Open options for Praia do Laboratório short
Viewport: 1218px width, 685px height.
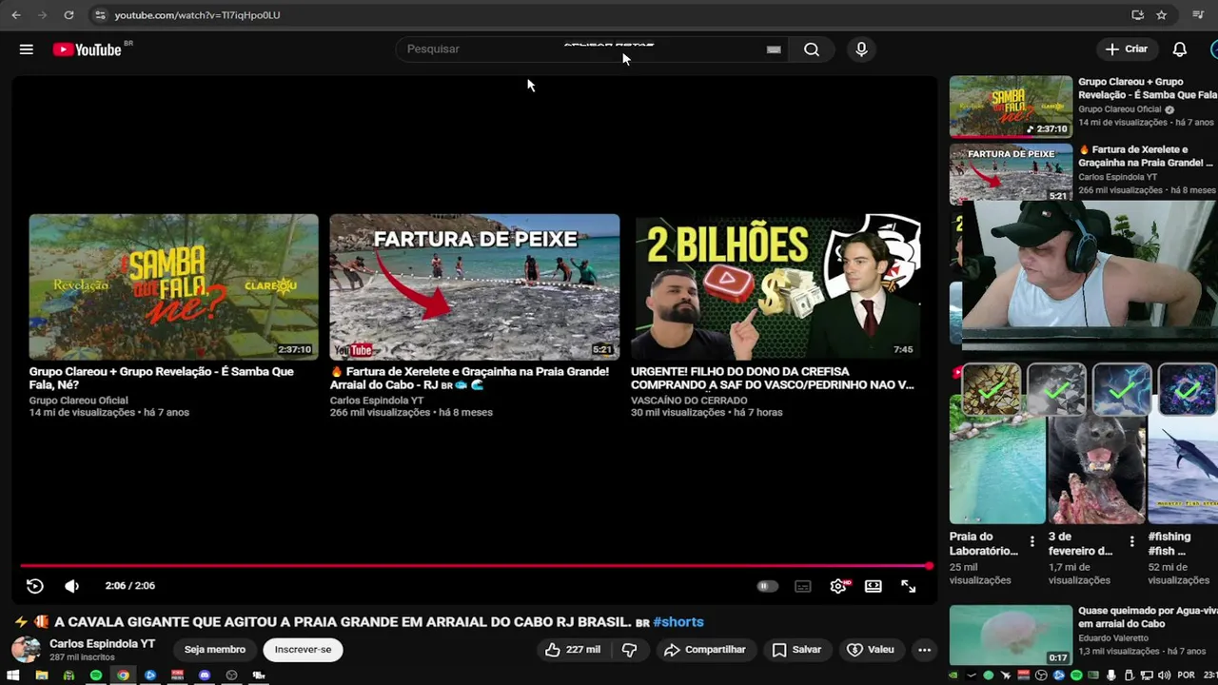1032,541
